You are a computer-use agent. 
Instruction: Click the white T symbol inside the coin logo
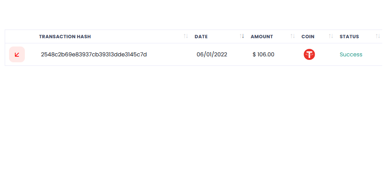tap(309, 54)
